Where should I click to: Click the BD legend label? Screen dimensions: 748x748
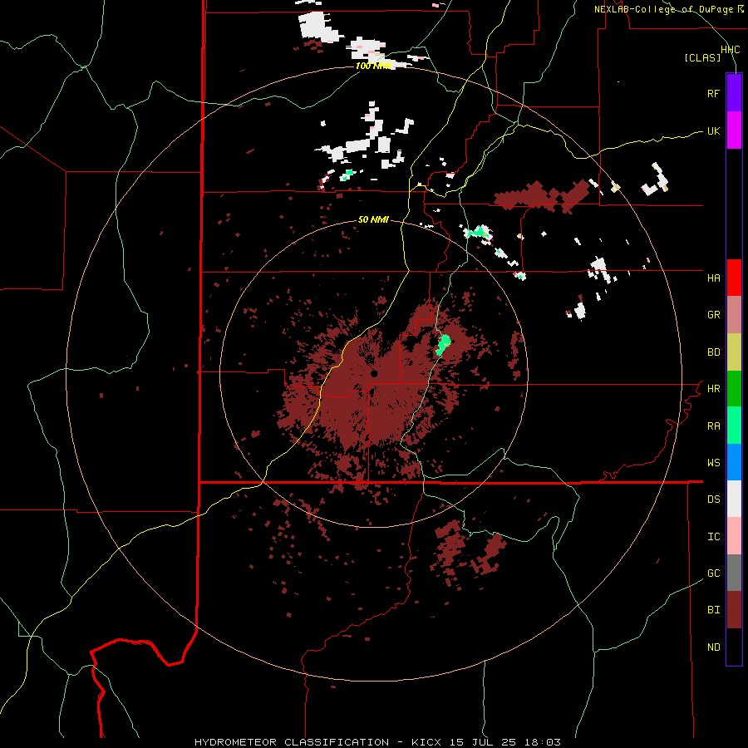[713, 352]
